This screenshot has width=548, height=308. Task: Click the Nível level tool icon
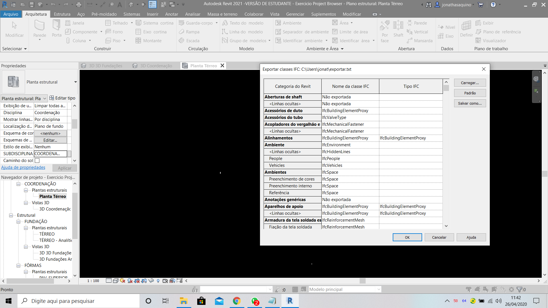click(x=441, y=27)
